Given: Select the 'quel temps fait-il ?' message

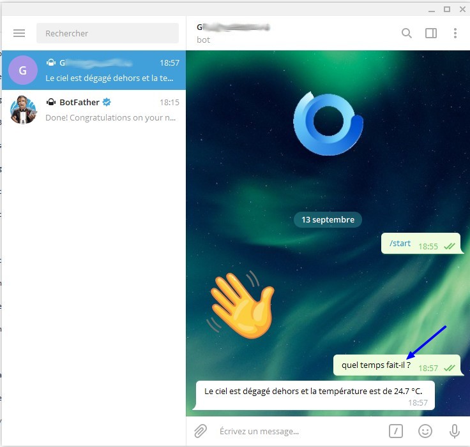Looking at the screenshot, I should point(397,365).
